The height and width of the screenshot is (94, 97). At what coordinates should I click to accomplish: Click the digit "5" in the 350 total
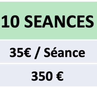coord(42,76)
